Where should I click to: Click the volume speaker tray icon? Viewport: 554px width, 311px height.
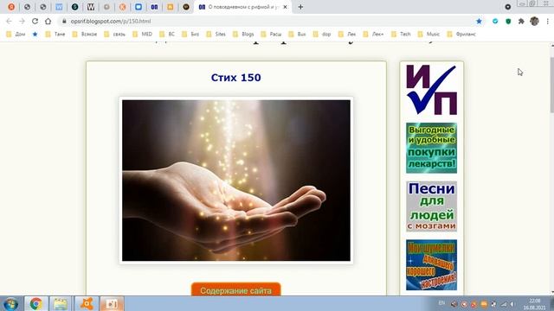click(x=512, y=304)
